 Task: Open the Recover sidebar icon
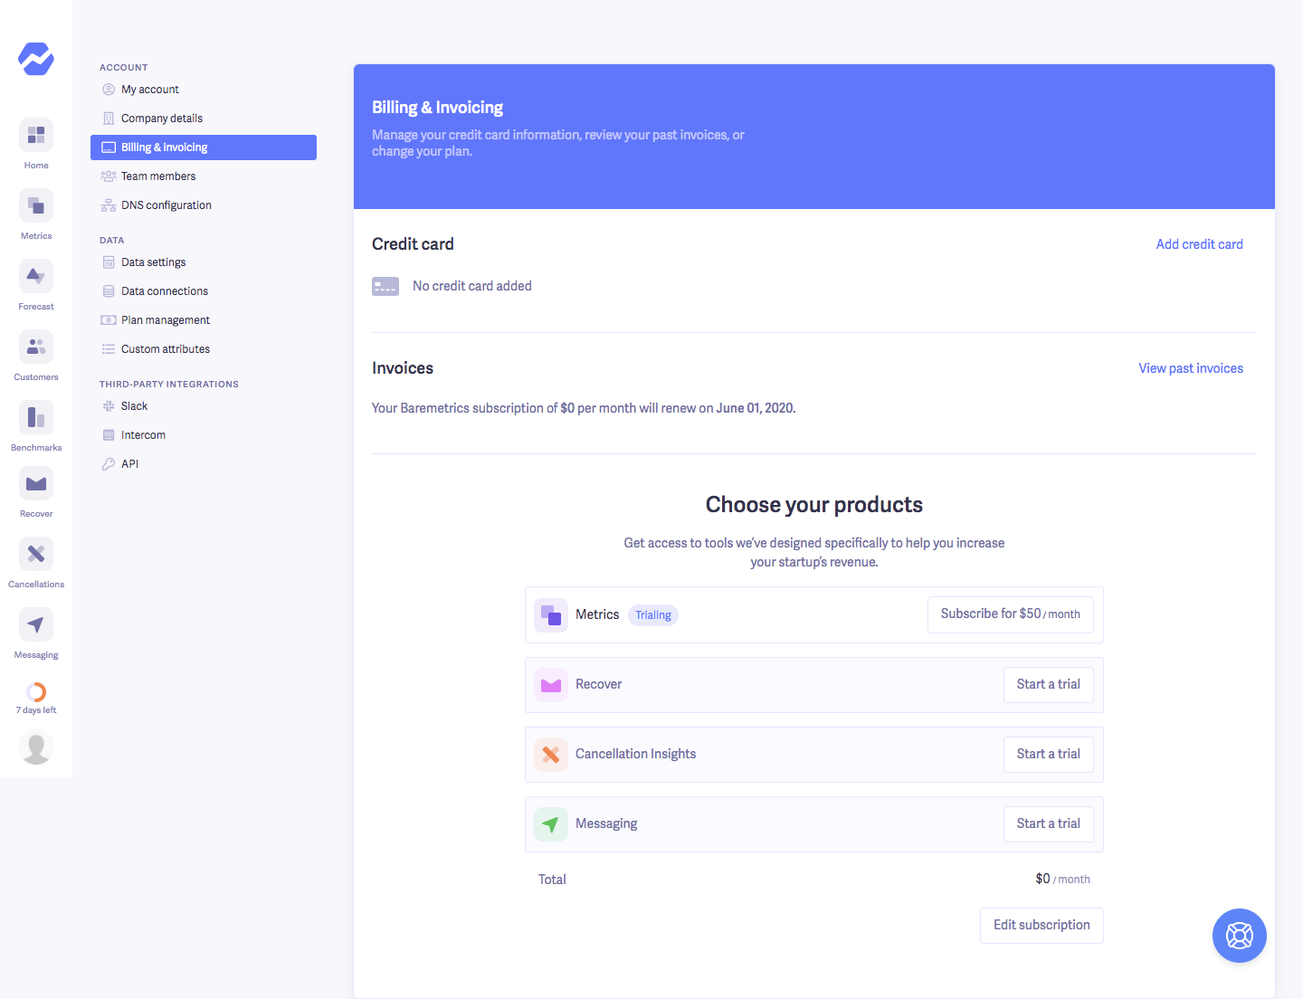tap(36, 483)
